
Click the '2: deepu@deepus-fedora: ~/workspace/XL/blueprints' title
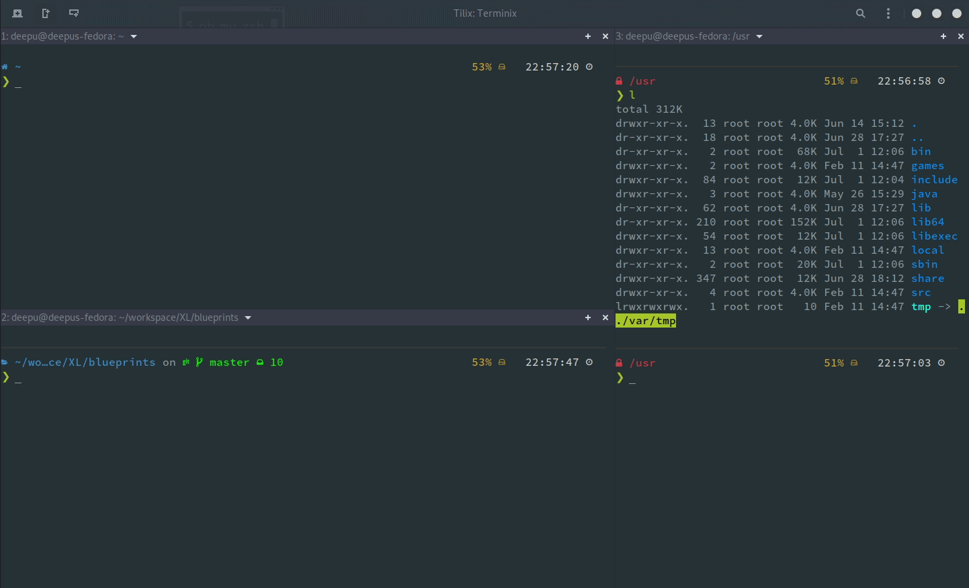coord(120,317)
